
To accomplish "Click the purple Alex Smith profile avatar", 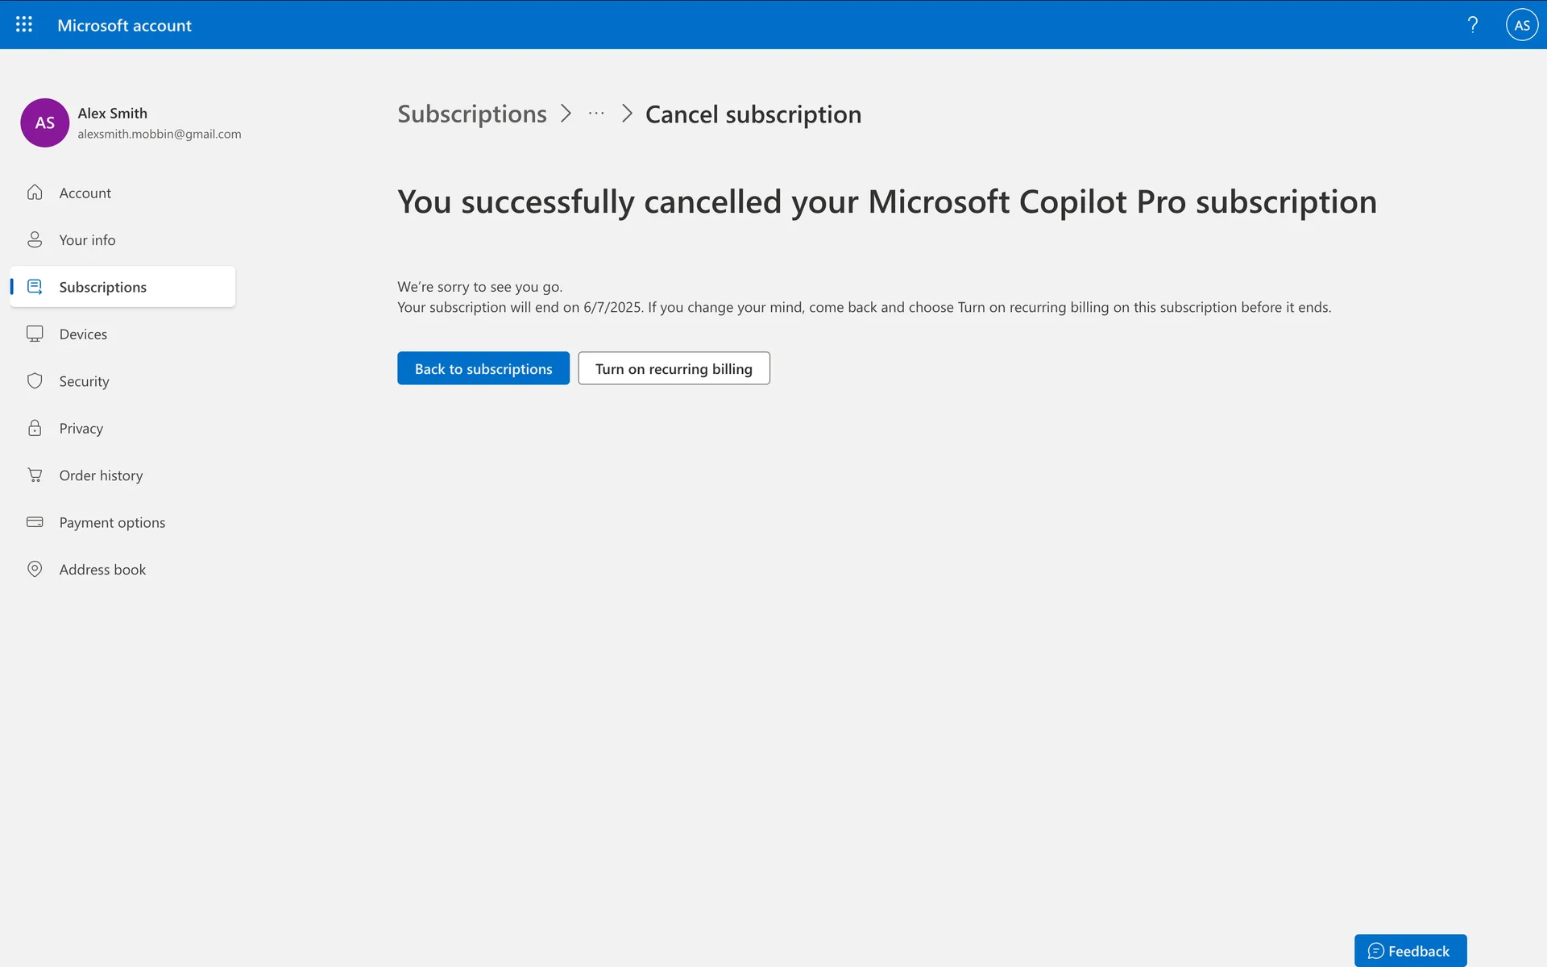I will pyautogui.click(x=44, y=122).
